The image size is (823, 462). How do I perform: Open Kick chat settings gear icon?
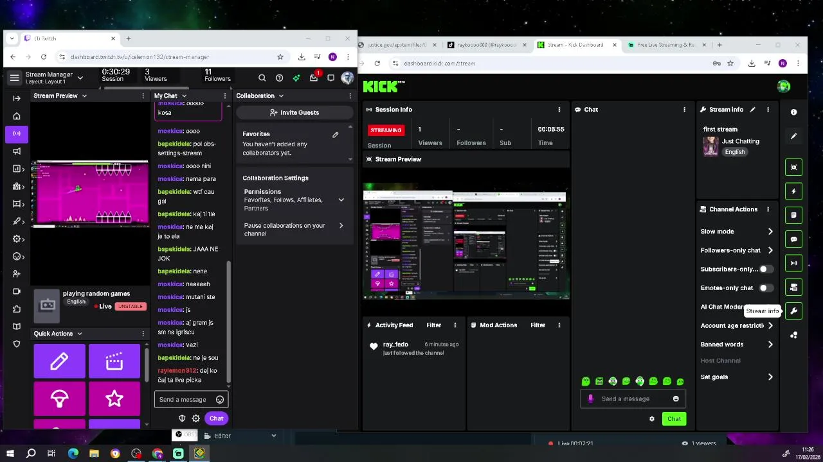652,419
